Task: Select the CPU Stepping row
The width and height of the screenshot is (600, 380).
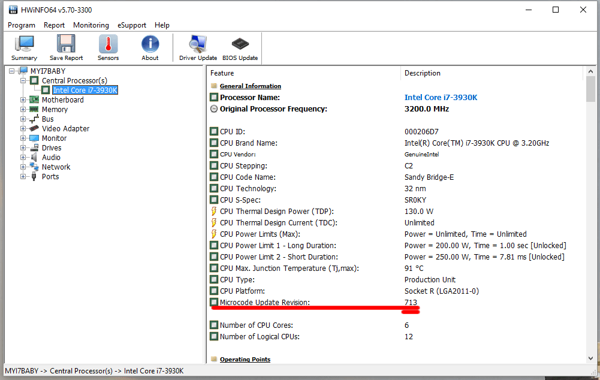Action: (x=396, y=165)
